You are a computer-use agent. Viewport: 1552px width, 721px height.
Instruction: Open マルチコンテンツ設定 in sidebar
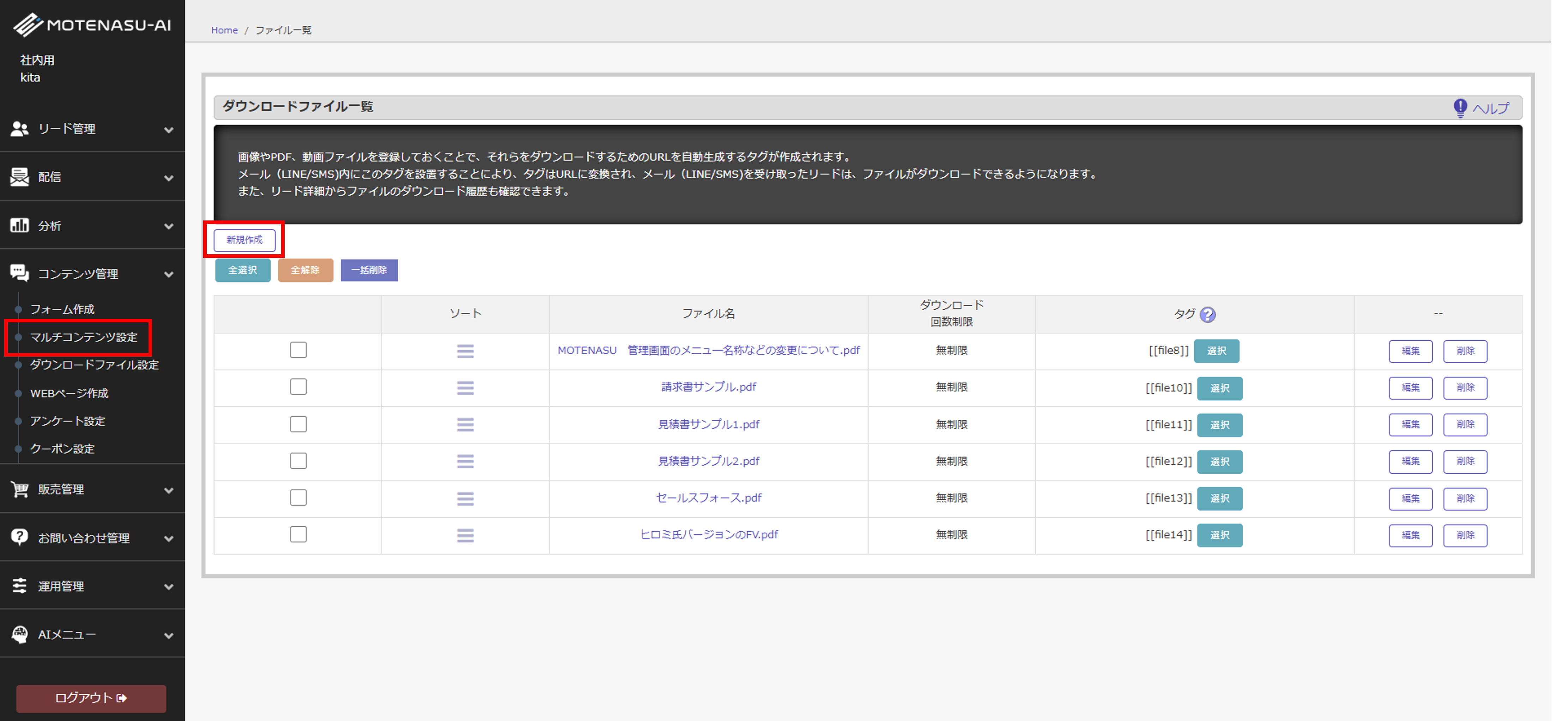[84, 337]
